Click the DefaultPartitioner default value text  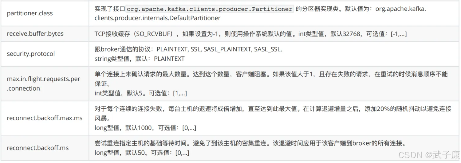pyautogui.click(x=158, y=18)
